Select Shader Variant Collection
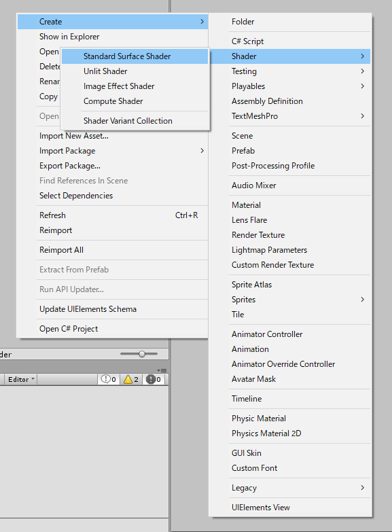The width and height of the screenshot is (392, 532). click(135, 121)
